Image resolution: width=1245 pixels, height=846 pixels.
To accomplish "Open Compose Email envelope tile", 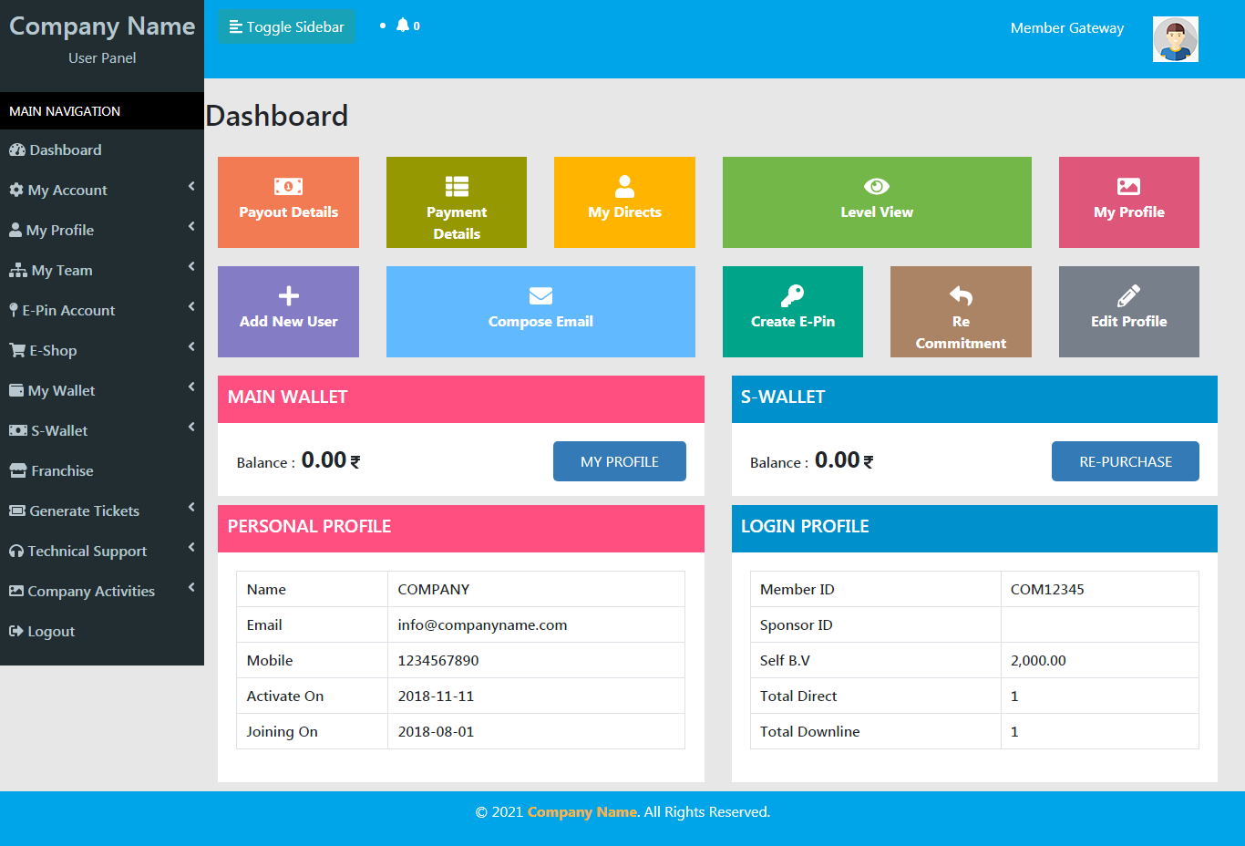I will point(540,311).
